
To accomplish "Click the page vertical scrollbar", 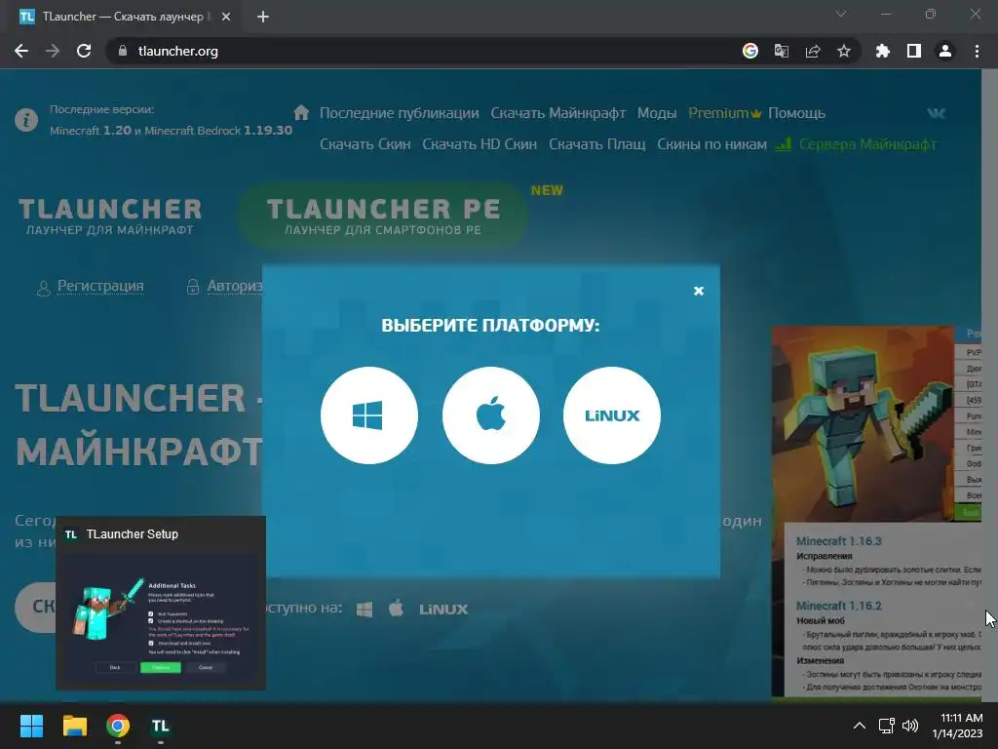I will 989,384.
